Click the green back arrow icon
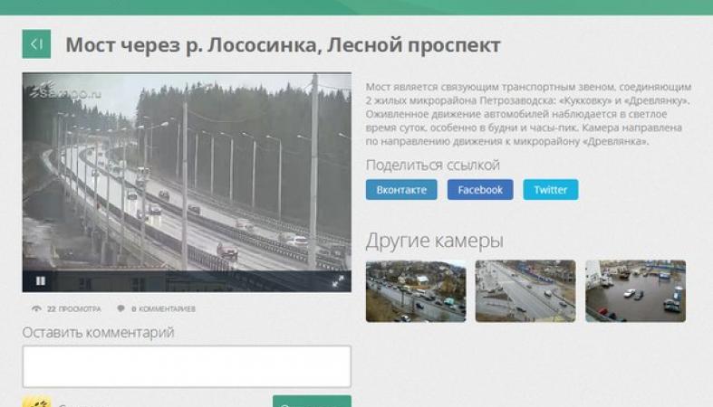Image resolution: width=713 pixels, height=407 pixels. (x=36, y=44)
